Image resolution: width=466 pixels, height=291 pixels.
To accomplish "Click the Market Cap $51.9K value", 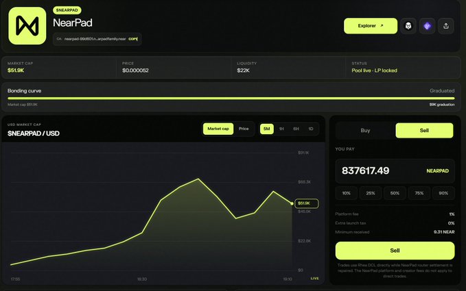I will click(16, 71).
